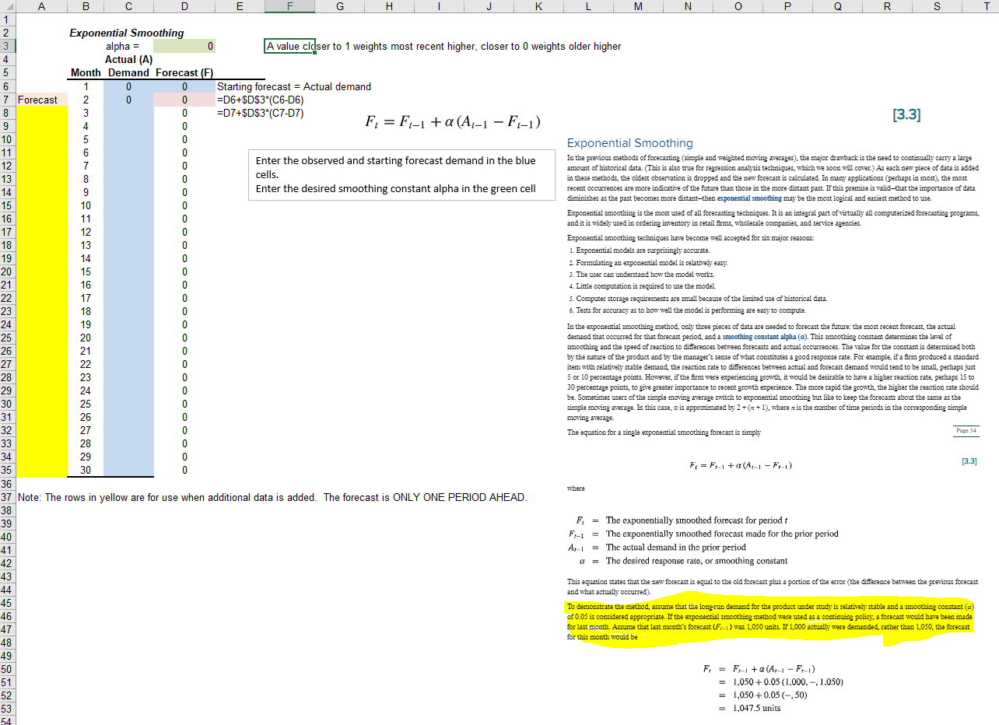Click the blue 'Exponential Smoothing' heading in textbook excerpt
This screenshot has width=999, height=725.
pyautogui.click(x=630, y=143)
